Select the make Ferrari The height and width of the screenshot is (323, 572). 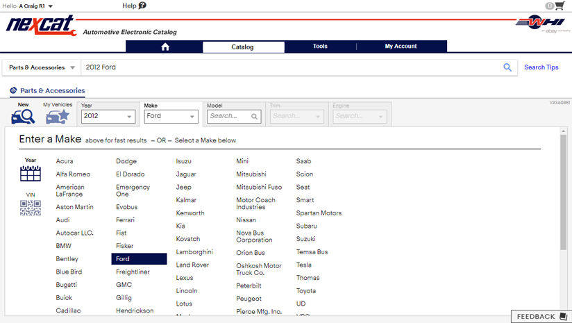[x=125, y=220]
